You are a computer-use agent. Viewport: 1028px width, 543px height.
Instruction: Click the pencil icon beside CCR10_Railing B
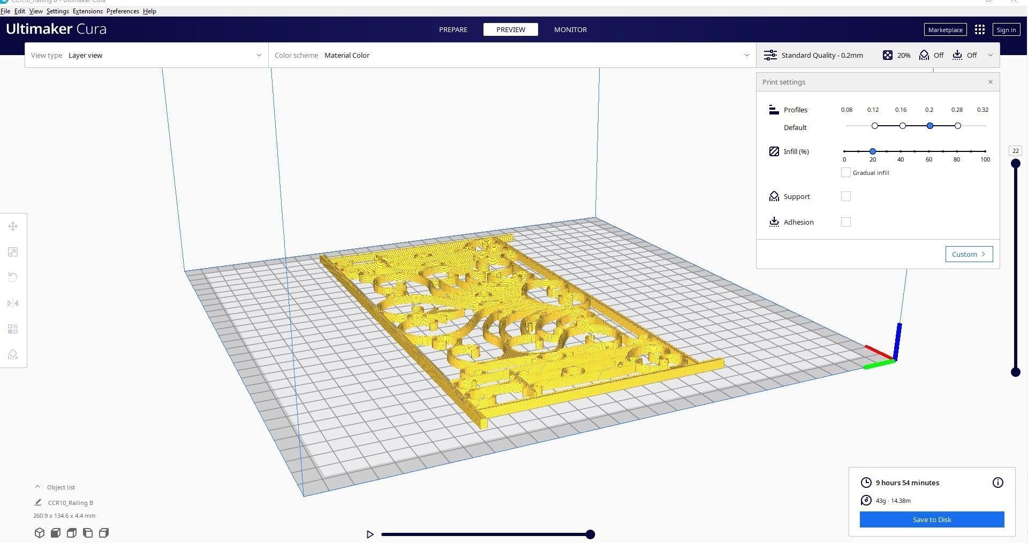(38, 502)
